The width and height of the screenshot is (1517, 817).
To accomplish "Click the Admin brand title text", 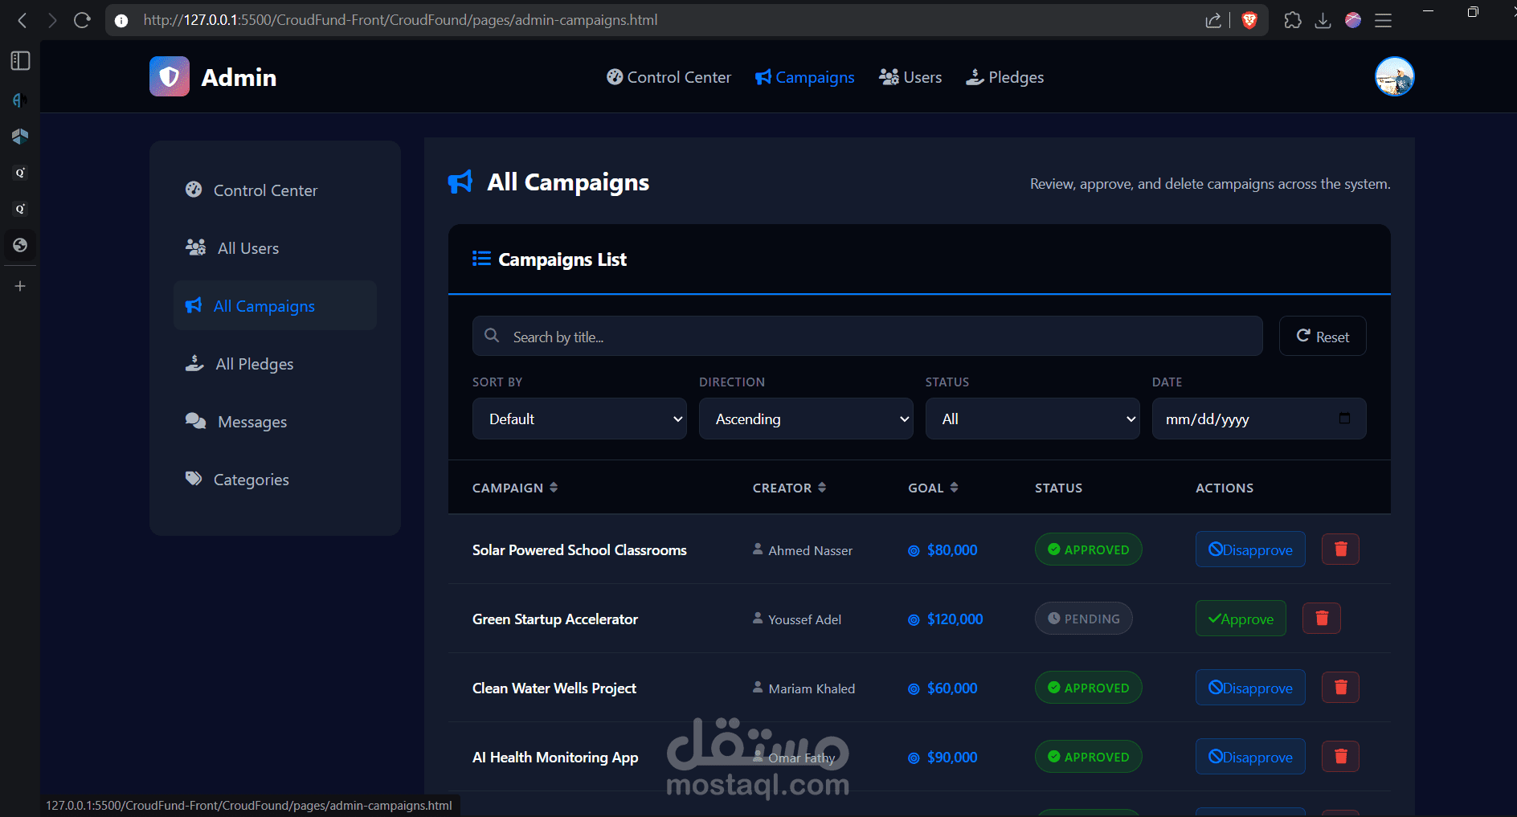I will [x=239, y=77].
